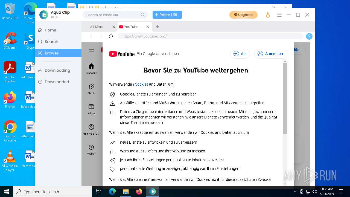Click the network icon in system tray
350x197 pixels.
(308, 192)
